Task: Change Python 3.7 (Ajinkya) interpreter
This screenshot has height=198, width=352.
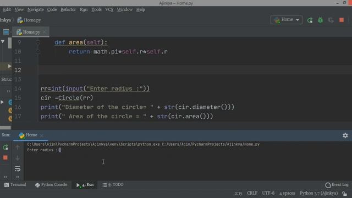Action: coord(319,193)
